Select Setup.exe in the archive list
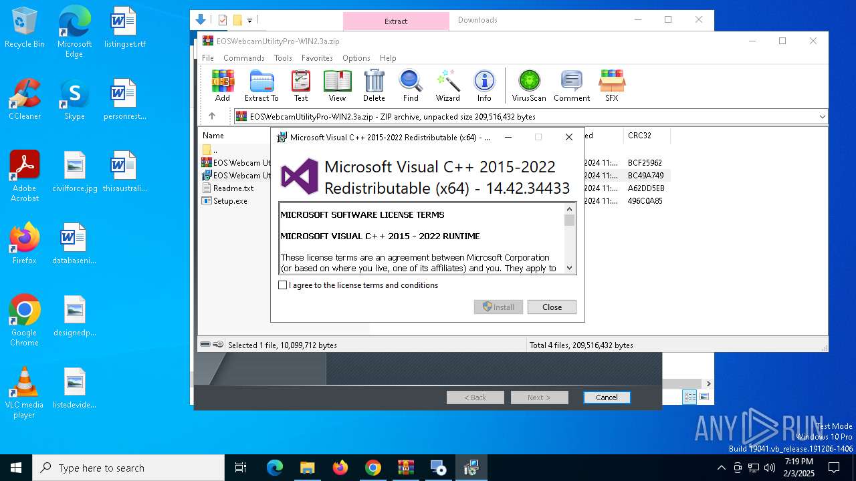Screen dimensions: 856x481 [230, 201]
